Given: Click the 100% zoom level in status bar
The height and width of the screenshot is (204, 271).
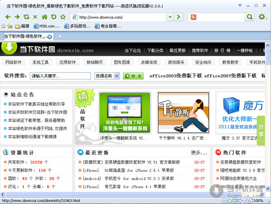Looking at the screenshot, I should [258, 201].
